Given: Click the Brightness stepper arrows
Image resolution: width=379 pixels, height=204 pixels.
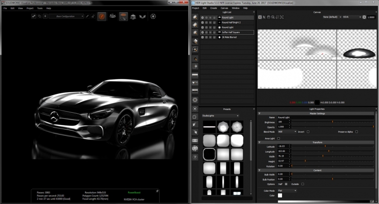Looking at the screenshot, I should pyautogui.click(x=289, y=122).
